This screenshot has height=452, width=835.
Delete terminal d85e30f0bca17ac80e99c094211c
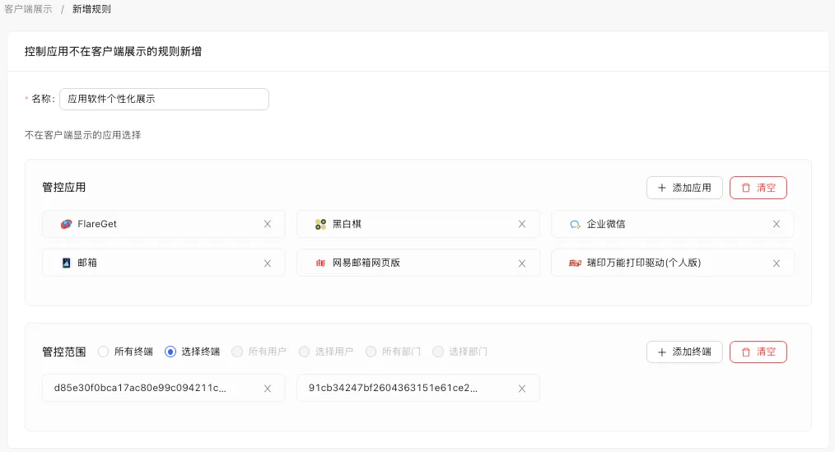coord(268,388)
